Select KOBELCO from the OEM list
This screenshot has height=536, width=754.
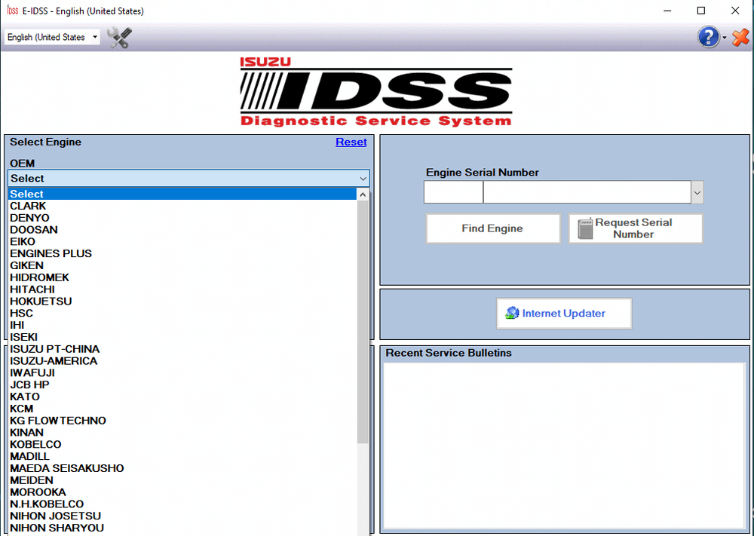tap(35, 444)
